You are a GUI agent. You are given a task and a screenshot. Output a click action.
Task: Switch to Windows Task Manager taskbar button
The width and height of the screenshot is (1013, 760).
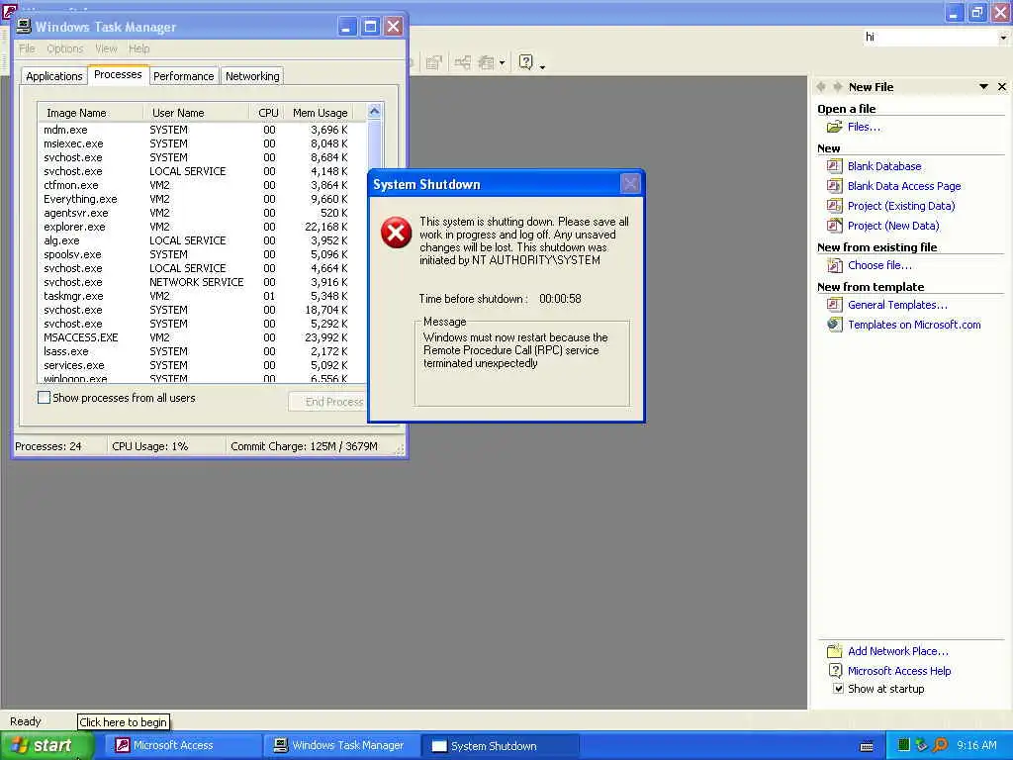[x=342, y=745]
